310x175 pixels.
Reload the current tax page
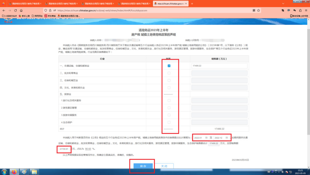click(x=15, y=10)
